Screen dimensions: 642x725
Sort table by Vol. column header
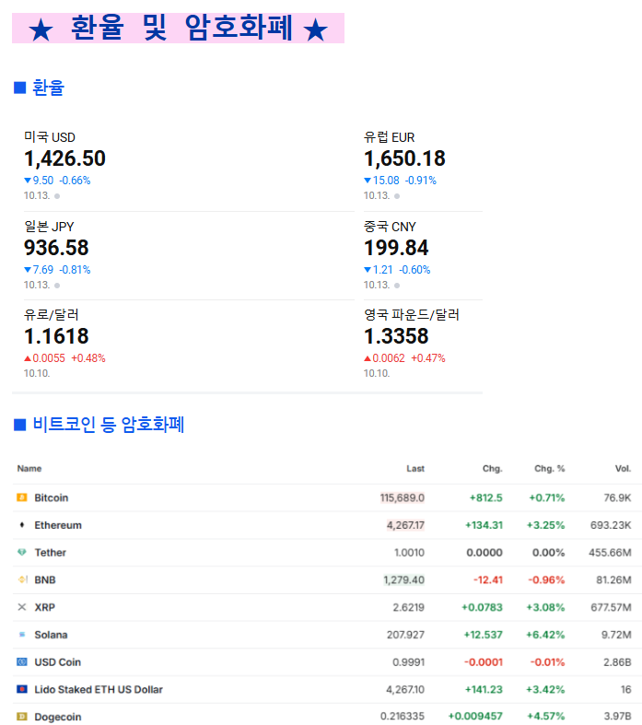pyautogui.click(x=623, y=469)
